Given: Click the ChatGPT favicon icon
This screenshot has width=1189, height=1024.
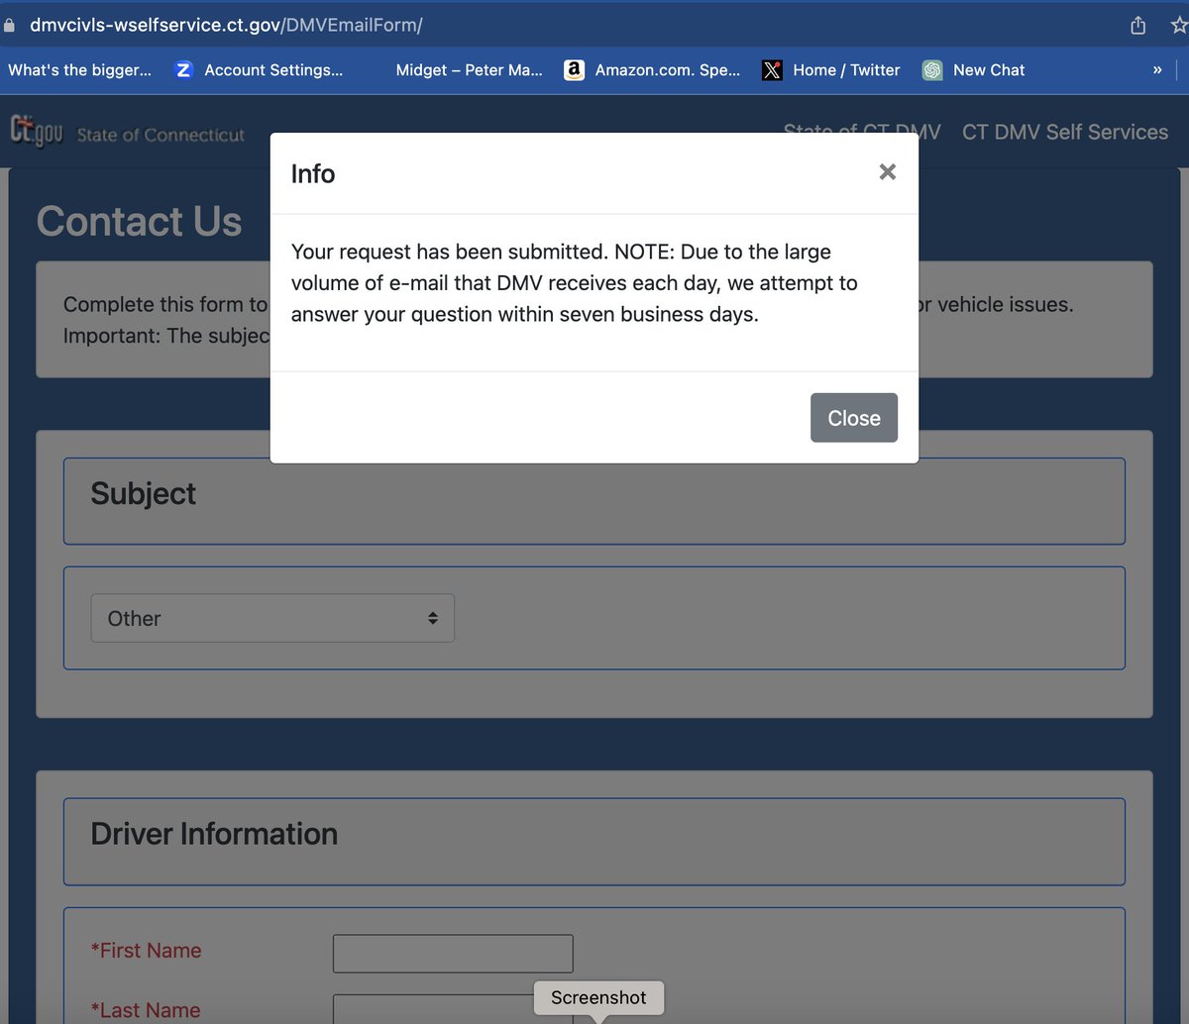Looking at the screenshot, I should point(931,70).
